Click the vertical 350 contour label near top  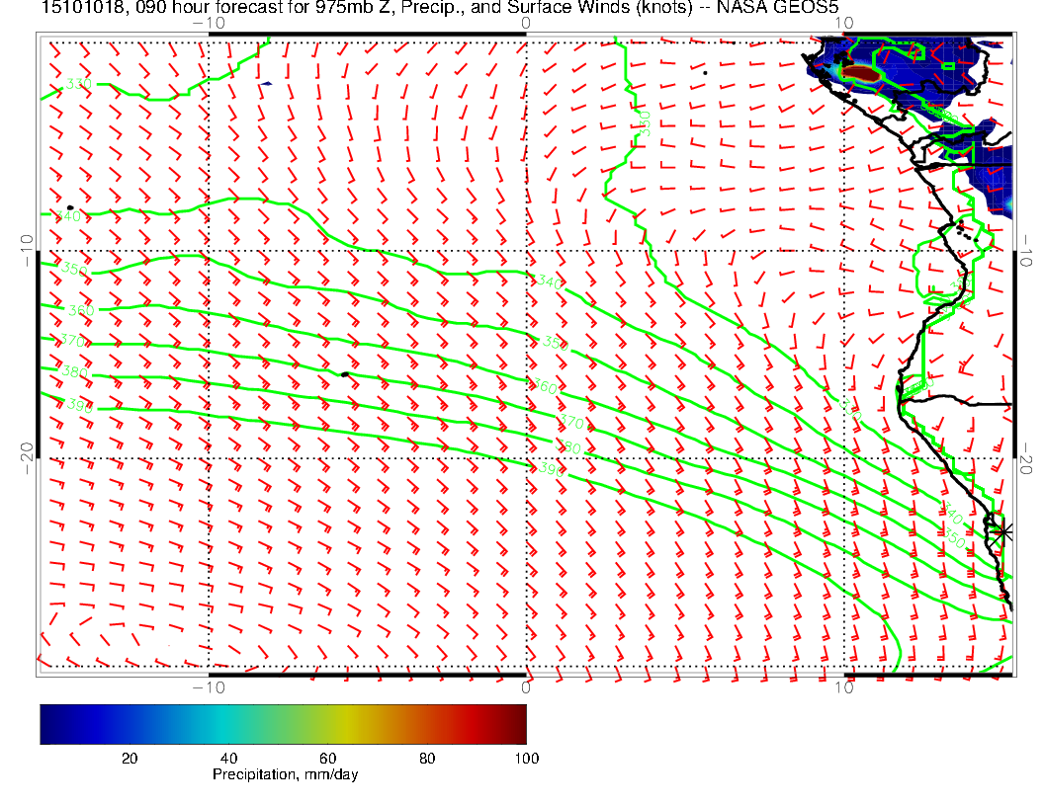click(x=644, y=123)
